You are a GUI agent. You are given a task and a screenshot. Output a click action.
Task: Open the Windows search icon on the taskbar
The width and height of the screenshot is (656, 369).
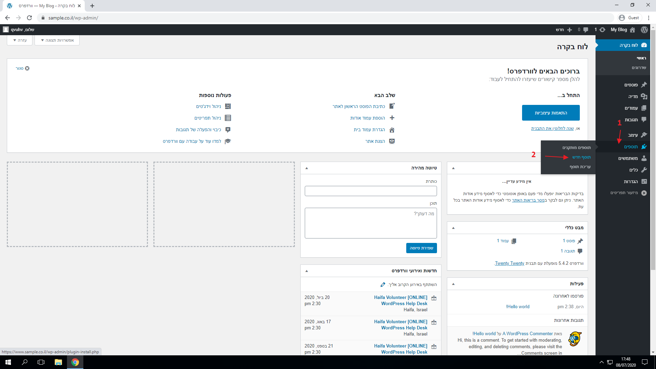(25, 362)
